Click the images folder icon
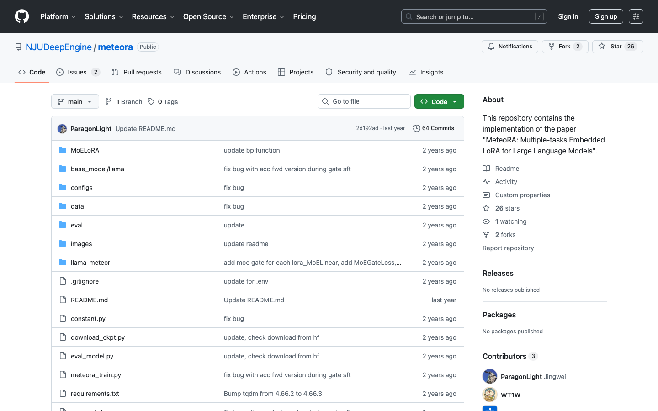Viewport: 658px width, 411px height. click(x=63, y=244)
